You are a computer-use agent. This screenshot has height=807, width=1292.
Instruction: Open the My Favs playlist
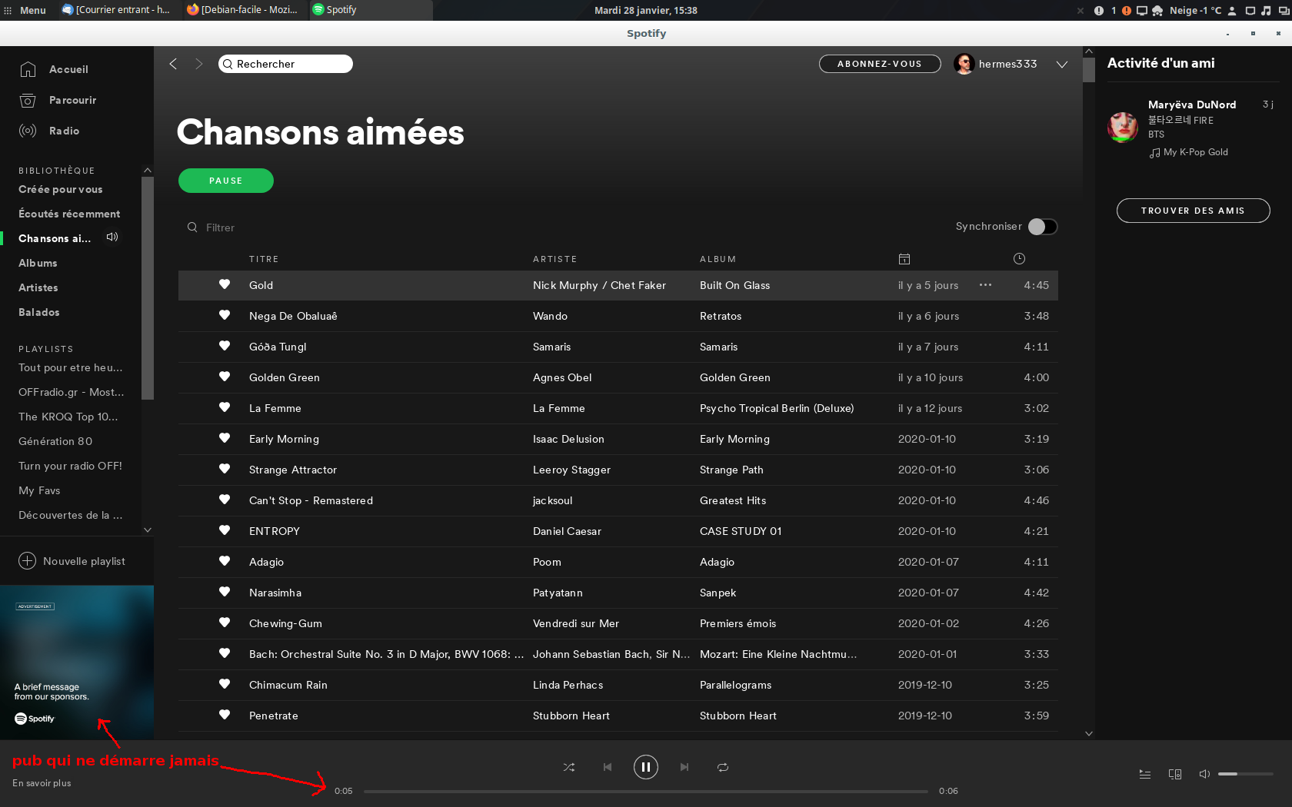tap(39, 490)
